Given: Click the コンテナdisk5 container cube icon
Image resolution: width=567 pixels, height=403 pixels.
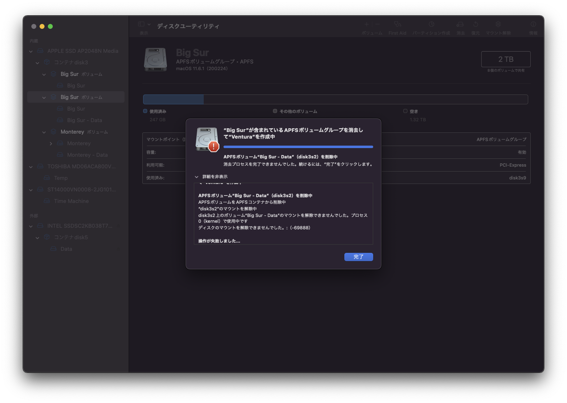Looking at the screenshot, I should (x=47, y=237).
